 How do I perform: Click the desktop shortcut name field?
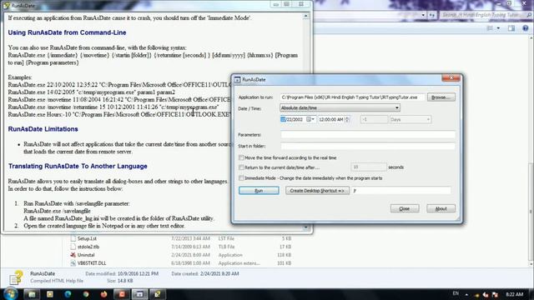coord(401,191)
